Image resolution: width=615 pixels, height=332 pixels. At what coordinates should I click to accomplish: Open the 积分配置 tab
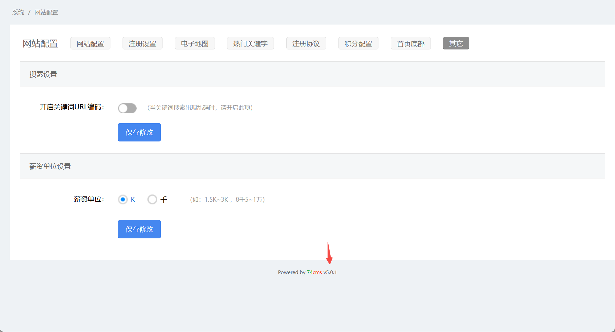[358, 44]
